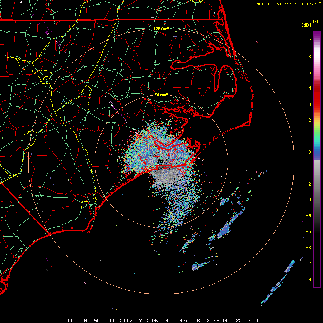The image size is (323, 323).
Task: Click the DZD label above the color scale
Action: click(x=315, y=22)
